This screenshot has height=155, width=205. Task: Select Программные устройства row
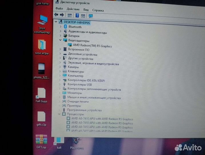(x=84, y=110)
